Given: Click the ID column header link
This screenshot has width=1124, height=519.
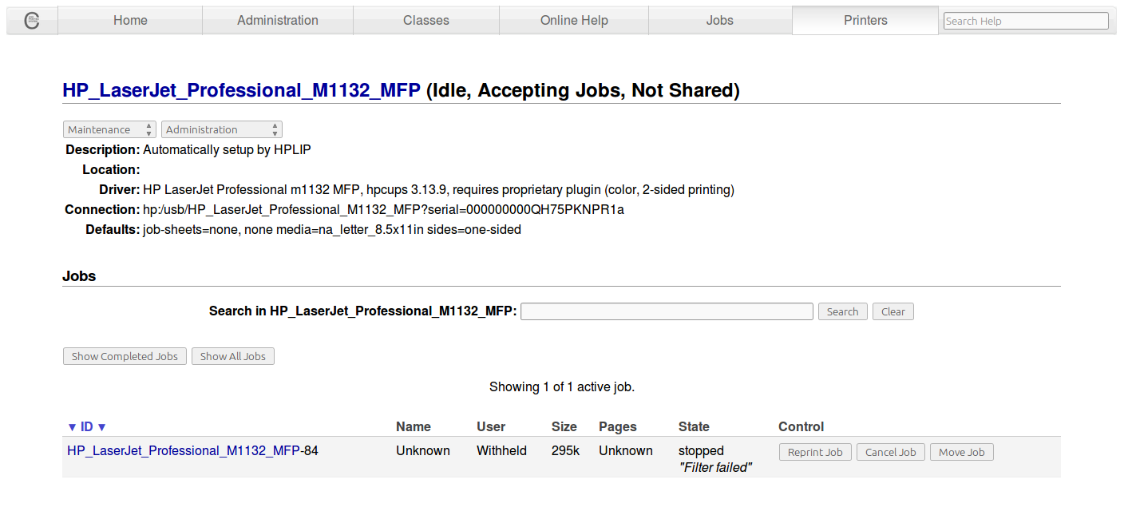Looking at the screenshot, I should pyautogui.click(x=87, y=427).
